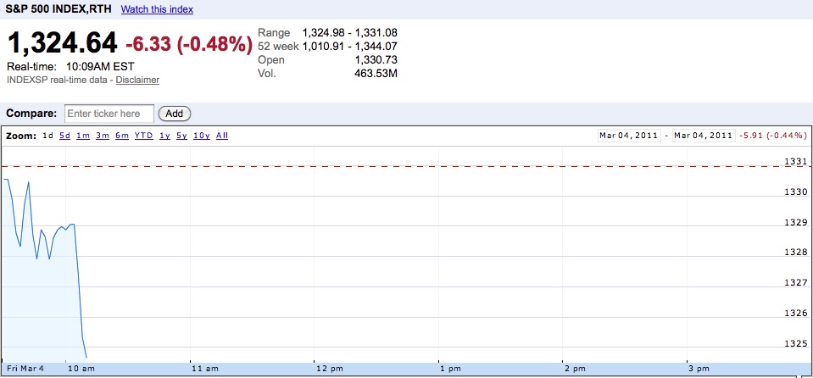
Task: Click the -5.91 (-0.44%) chart period change
Action: pyautogui.click(x=773, y=136)
